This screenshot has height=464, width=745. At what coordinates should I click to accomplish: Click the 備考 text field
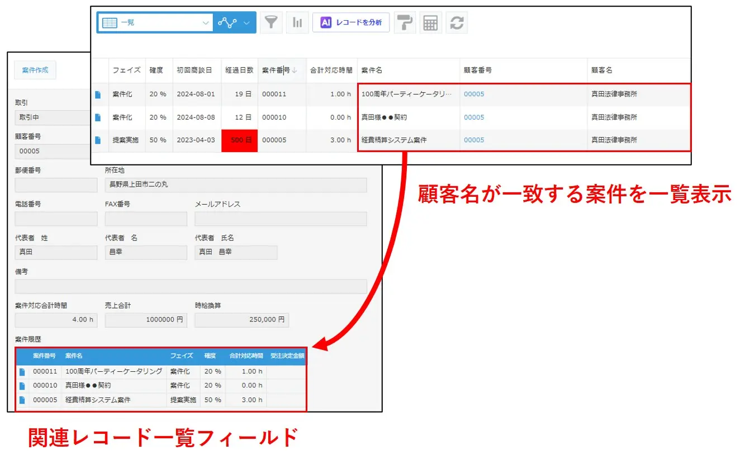click(191, 287)
